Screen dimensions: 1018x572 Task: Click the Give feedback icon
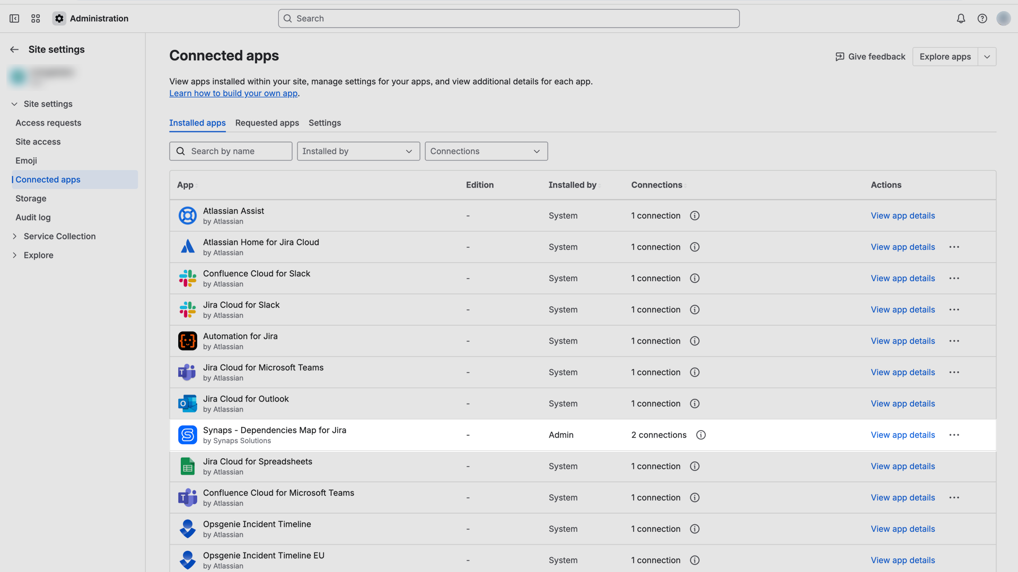click(840, 57)
